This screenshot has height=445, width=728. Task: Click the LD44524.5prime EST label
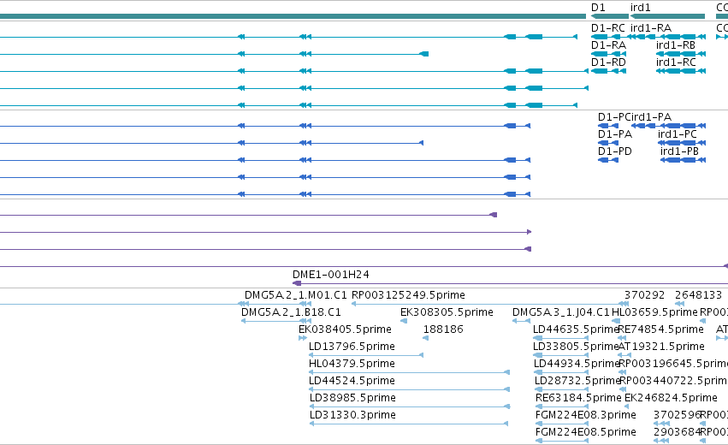pyautogui.click(x=352, y=381)
